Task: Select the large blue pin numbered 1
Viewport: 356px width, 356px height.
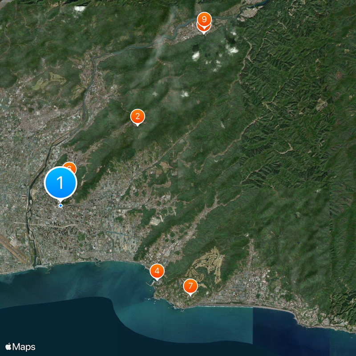Action: coord(61,182)
